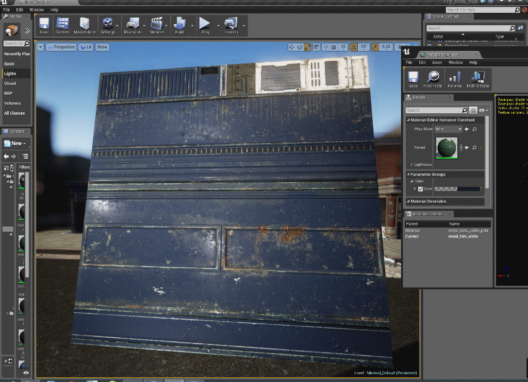Open the material editor Window menu
This screenshot has width=528, height=382.
(456, 62)
